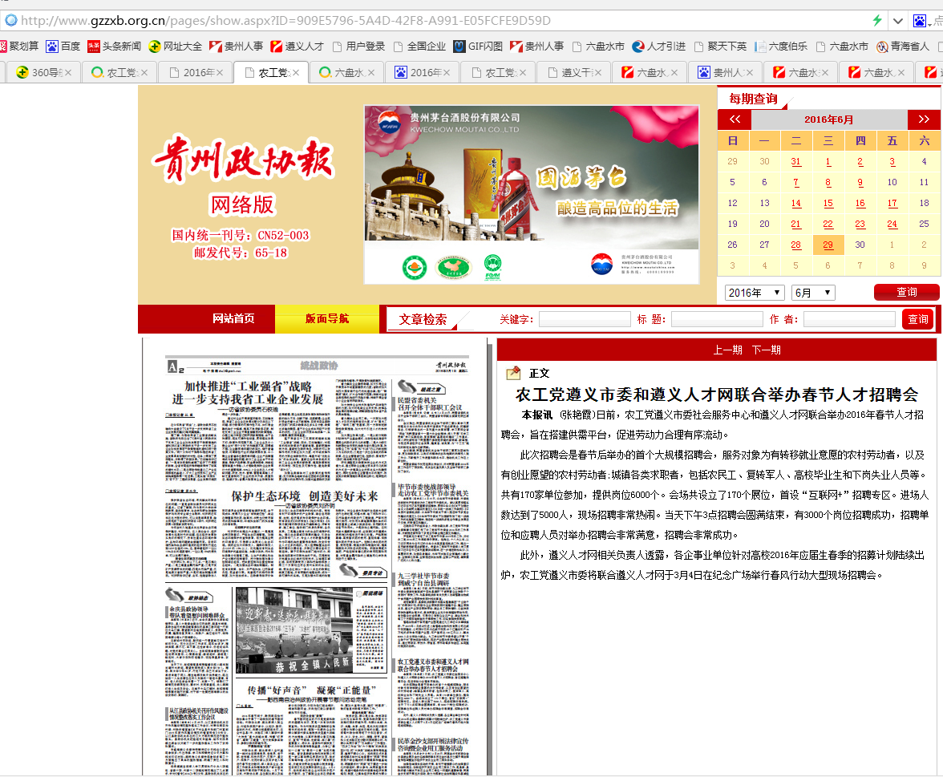Click the Moutai advertisement banner
Viewport: 943px width, 777px height.
pyautogui.click(x=531, y=194)
